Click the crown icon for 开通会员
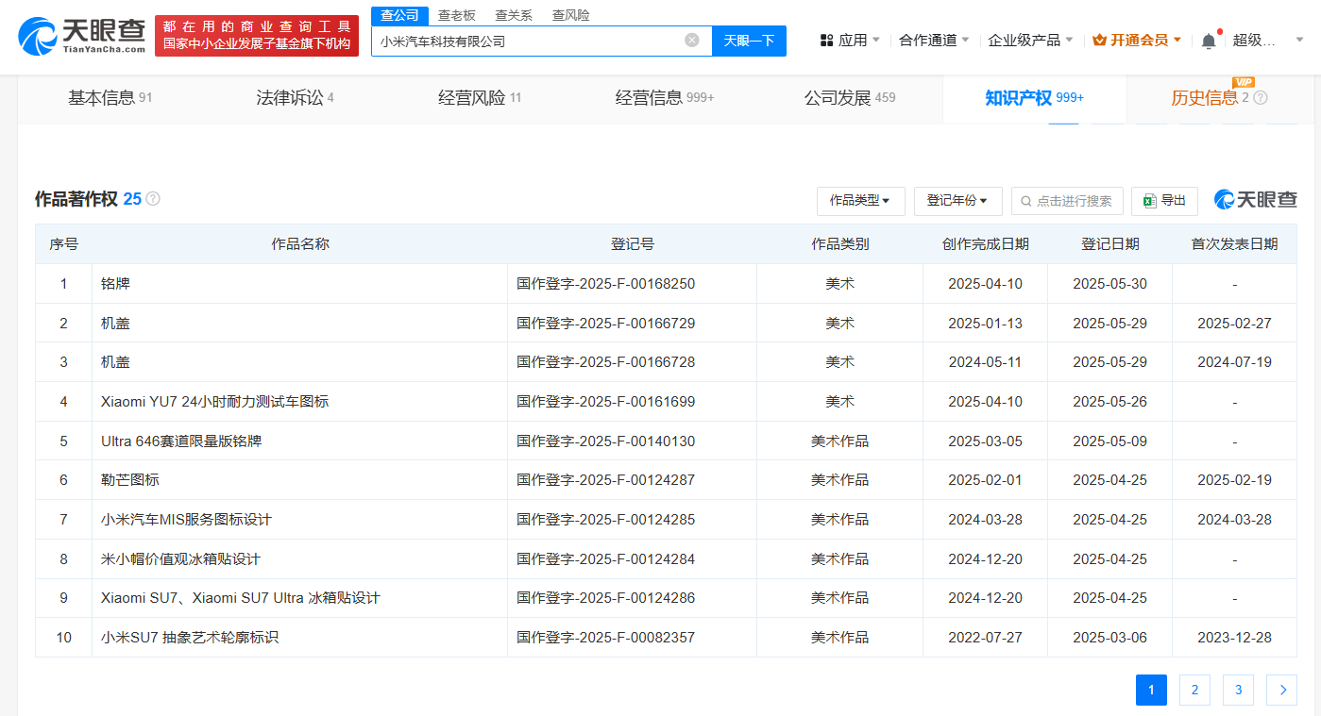This screenshot has width=1321, height=716. pos(1099,41)
